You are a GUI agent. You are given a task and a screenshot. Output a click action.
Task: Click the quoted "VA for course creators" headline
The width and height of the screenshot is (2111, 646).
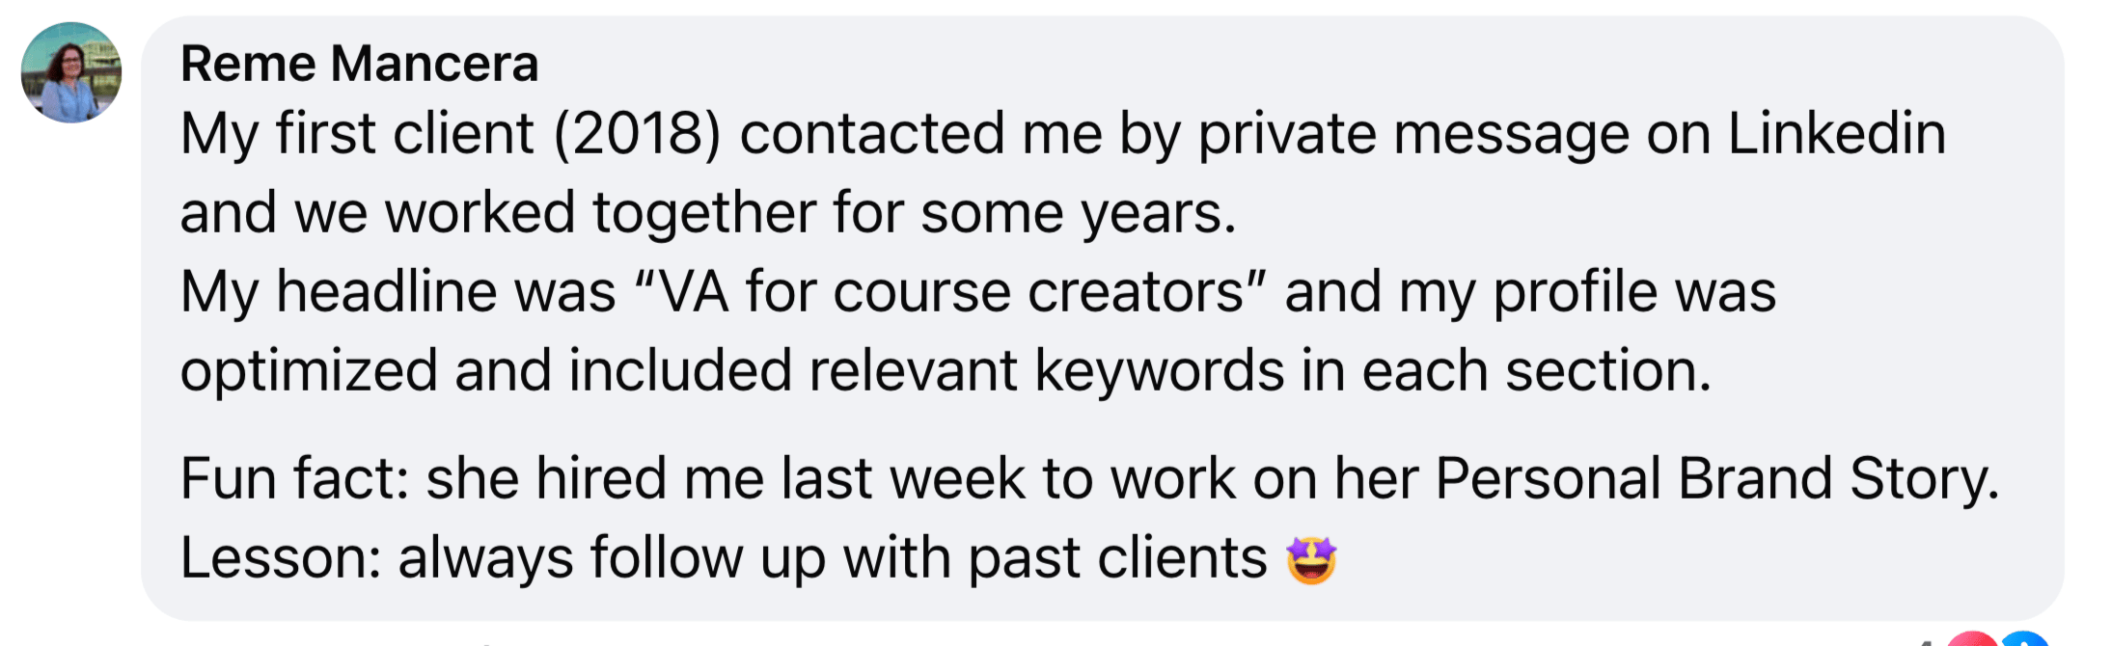(949, 291)
